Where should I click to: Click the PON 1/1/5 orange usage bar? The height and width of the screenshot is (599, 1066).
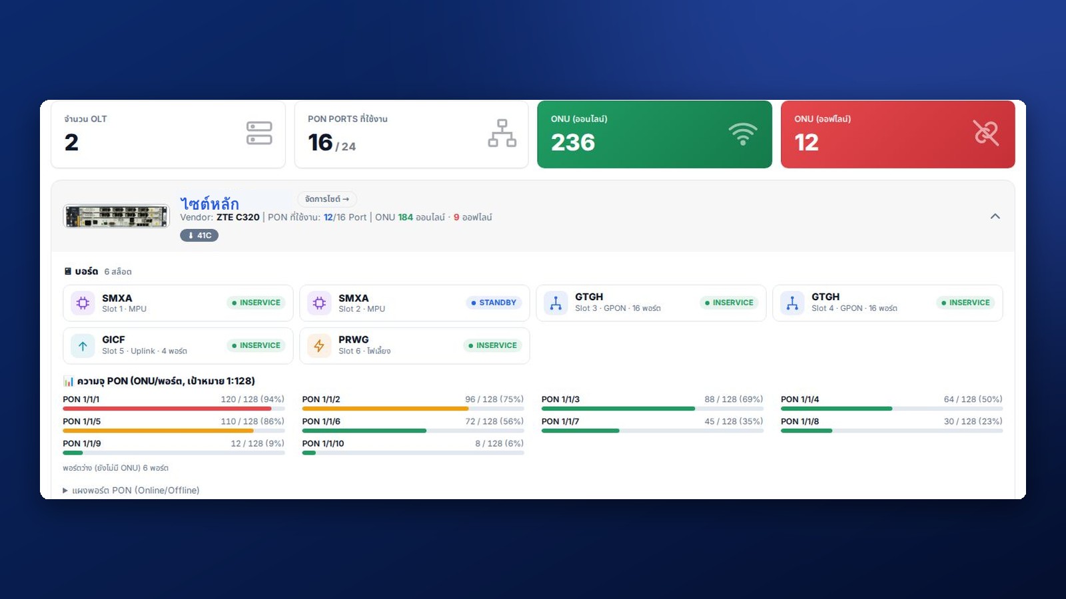click(x=158, y=431)
